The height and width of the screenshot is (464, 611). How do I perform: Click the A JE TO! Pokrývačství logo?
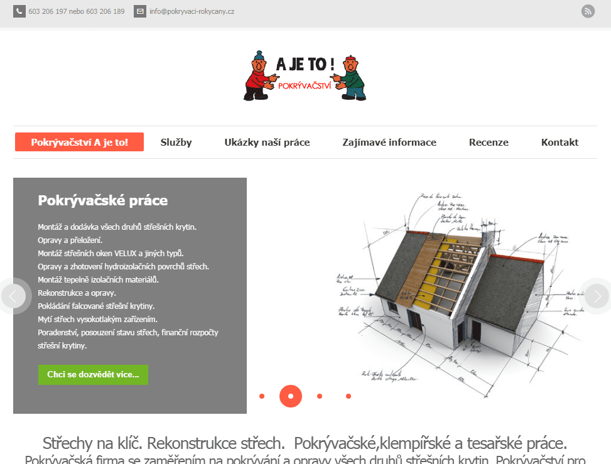point(305,76)
